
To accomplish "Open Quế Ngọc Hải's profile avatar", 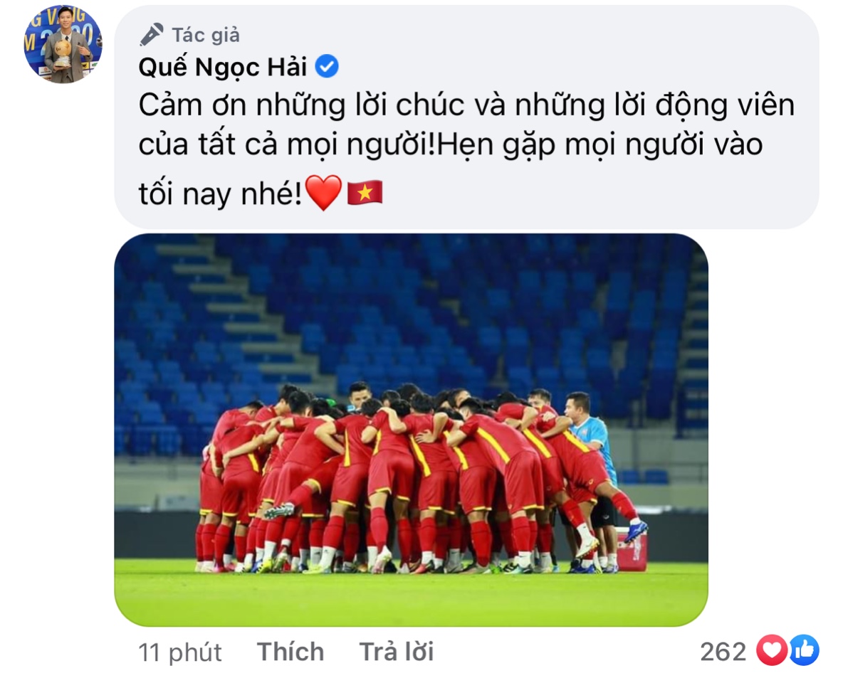I will pyautogui.click(x=63, y=44).
